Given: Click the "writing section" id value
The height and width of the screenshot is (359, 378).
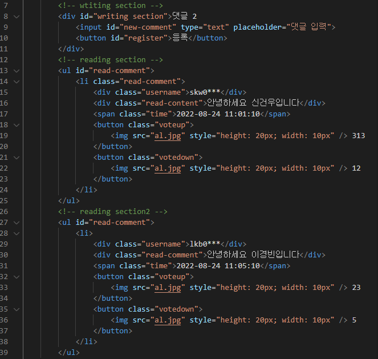Looking at the screenshot, I should (x=131, y=17).
